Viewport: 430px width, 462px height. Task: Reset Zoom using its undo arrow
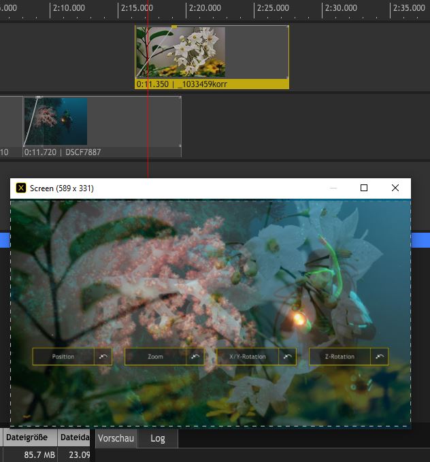coord(195,357)
